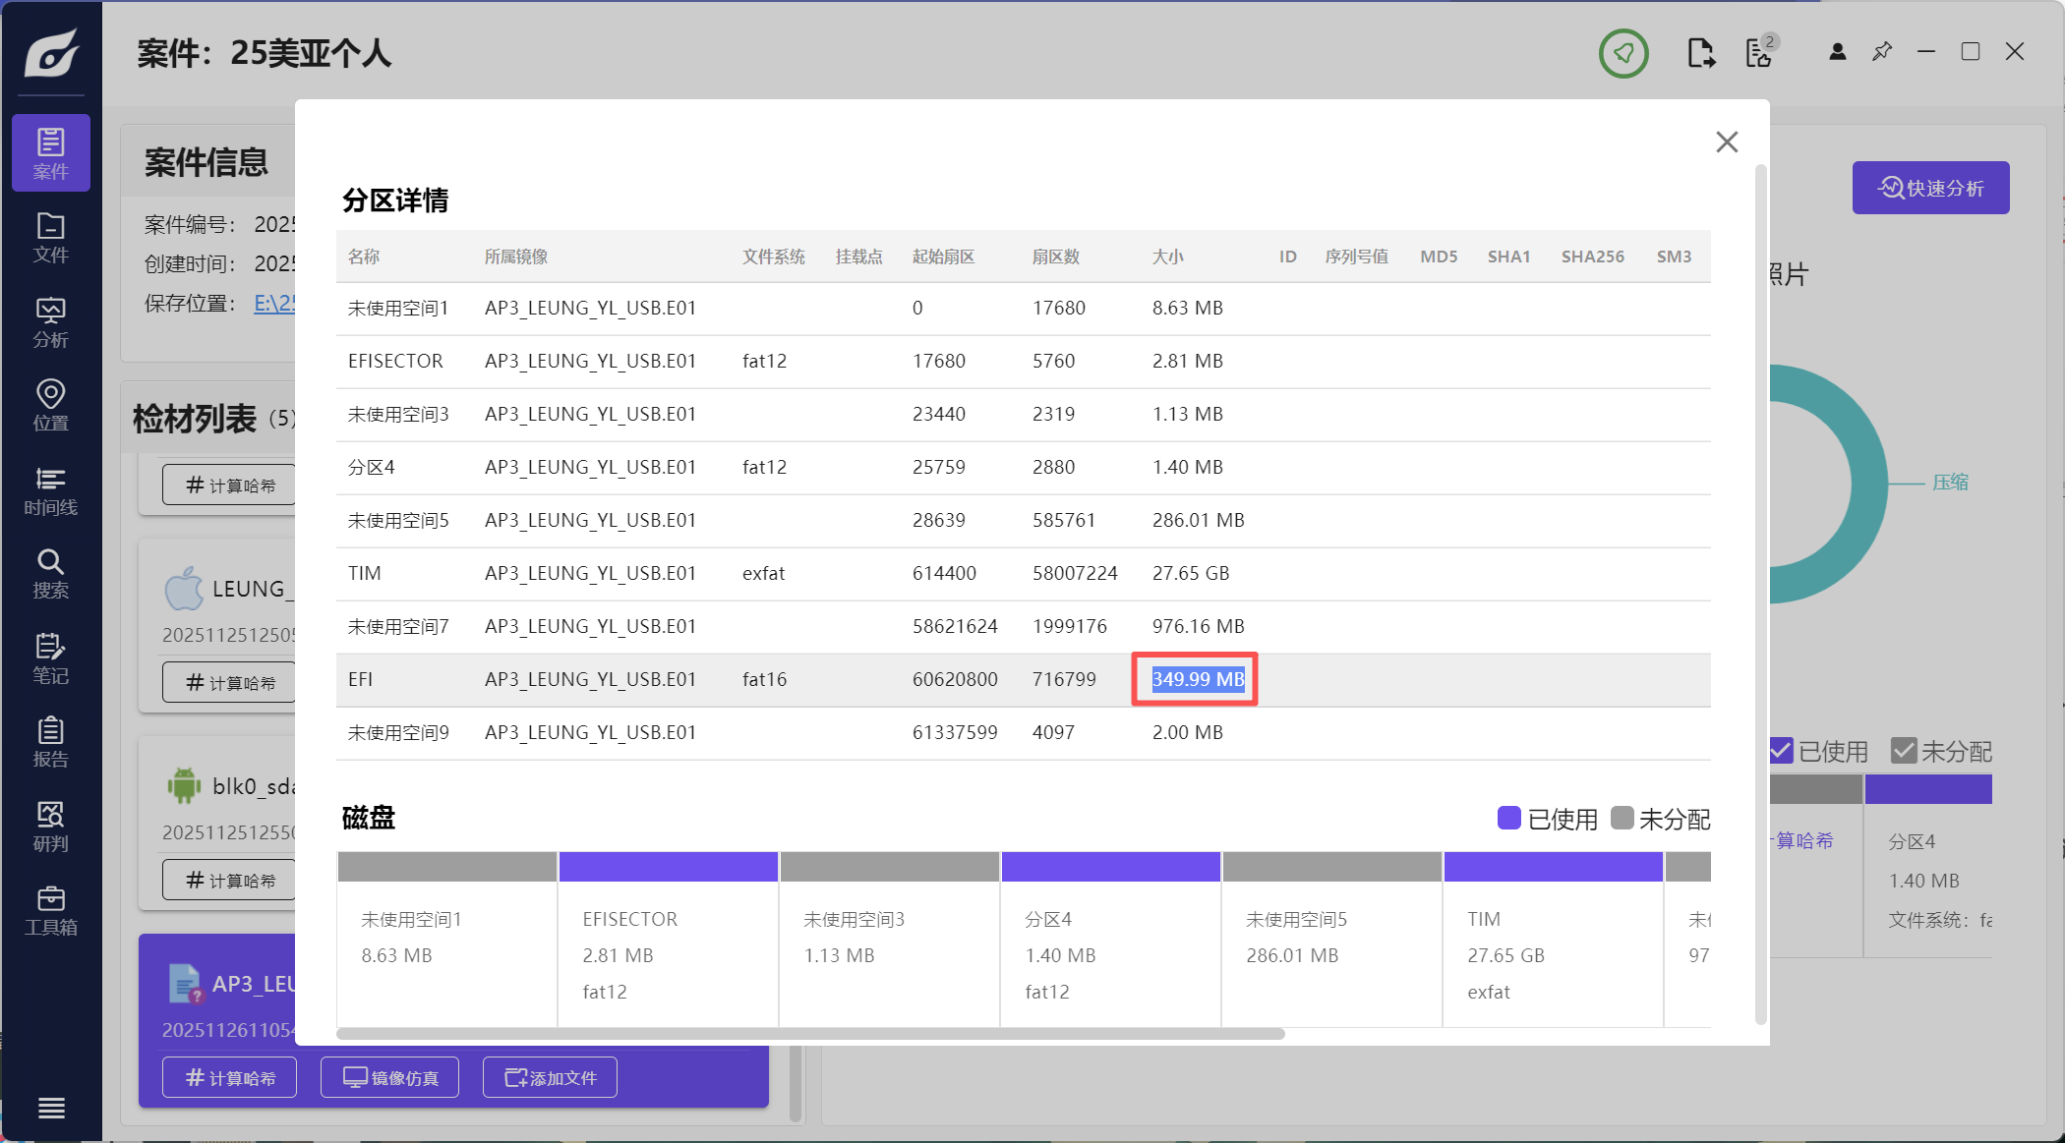Open the 工具箱 toolbox
The height and width of the screenshot is (1143, 2065).
[51, 911]
